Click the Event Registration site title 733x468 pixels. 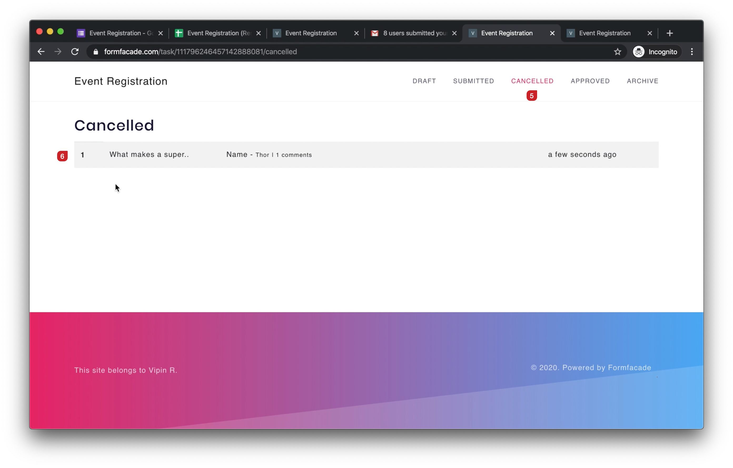click(121, 81)
